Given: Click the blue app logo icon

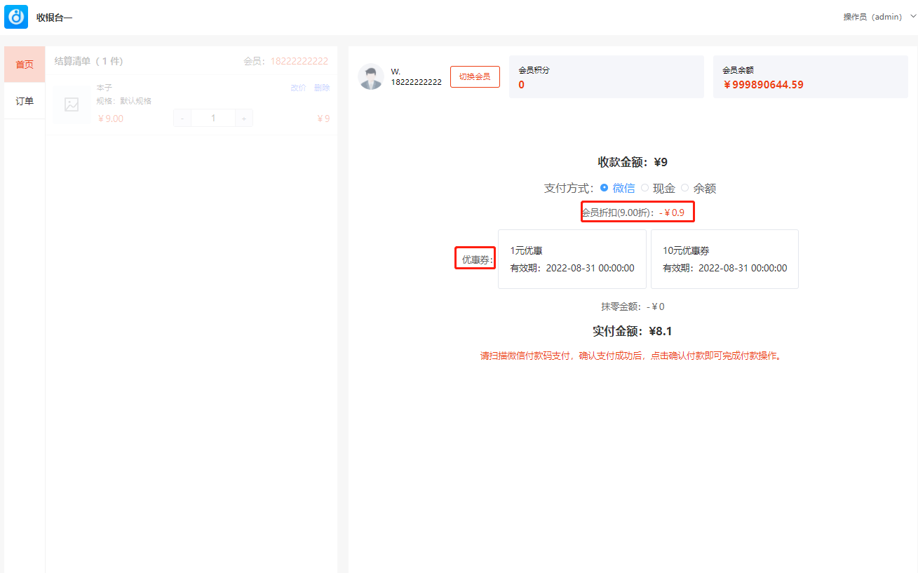Looking at the screenshot, I should tap(16, 17).
